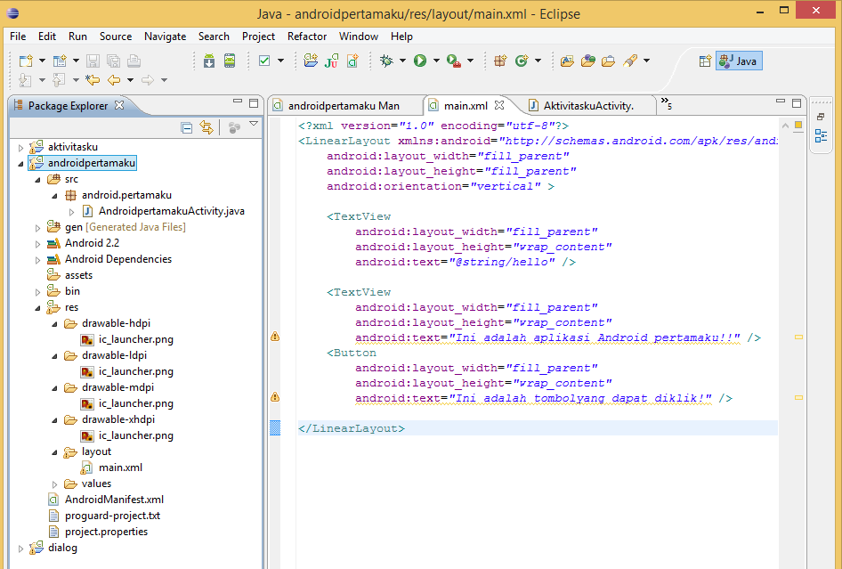
Task: Click the Back navigation arrow
Action: click(x=113, y=80)
